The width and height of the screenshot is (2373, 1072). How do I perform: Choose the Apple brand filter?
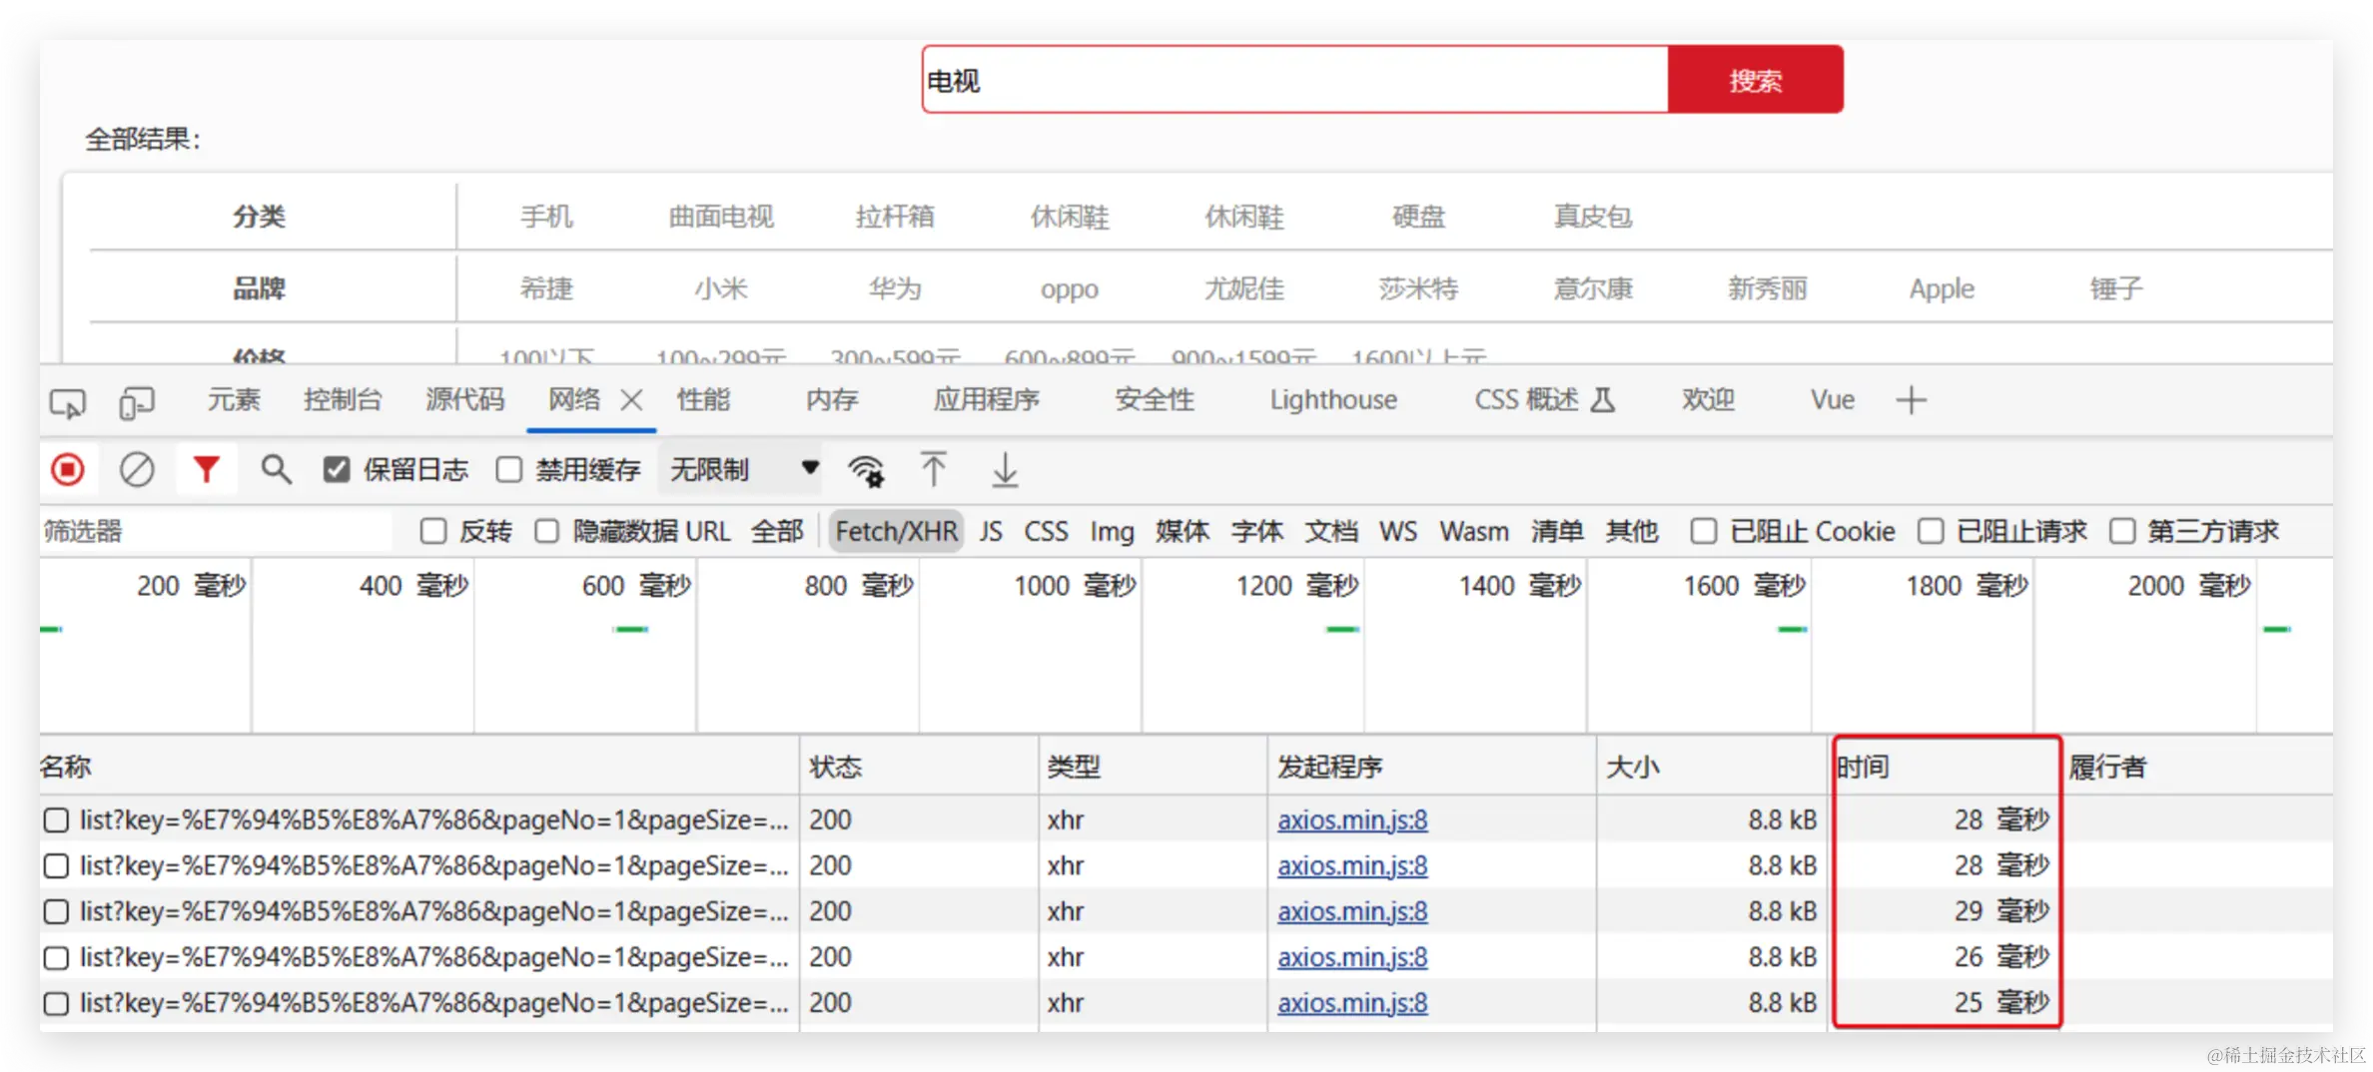tap(1942, 288)
